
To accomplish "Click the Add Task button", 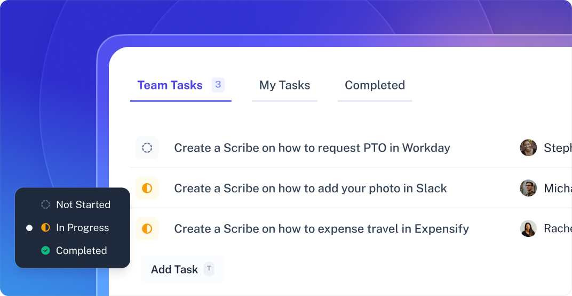I will [x=182, y=269].
